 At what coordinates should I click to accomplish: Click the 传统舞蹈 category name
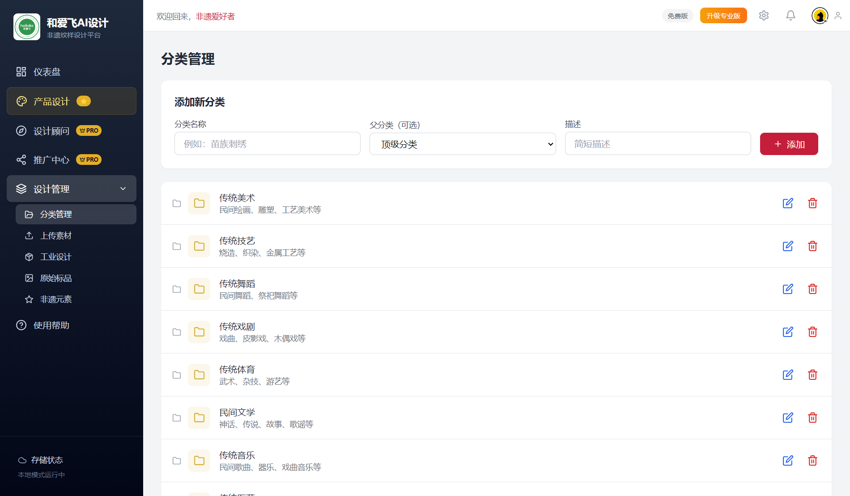pyautogui.click(x=237, y=283)
